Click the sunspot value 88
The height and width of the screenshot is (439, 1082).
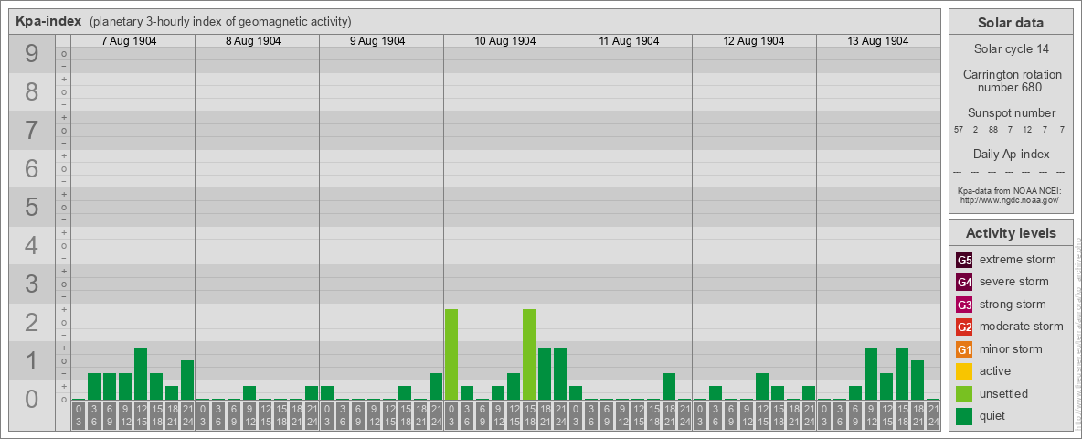(x=992, y=130)
